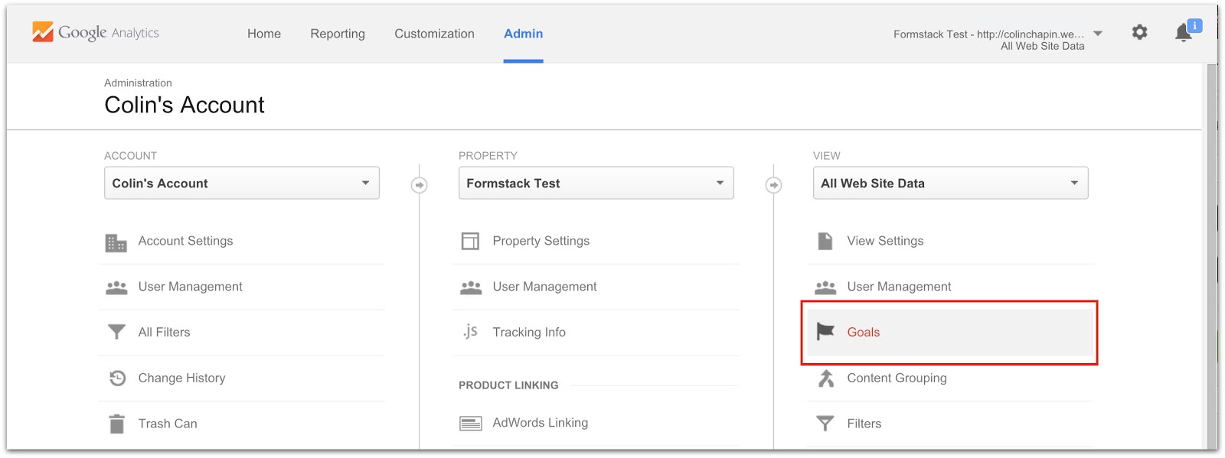The height and width of the screenshot is (458, 1225).
Task: Click the Change History clock icon
Action: (116, 378)
